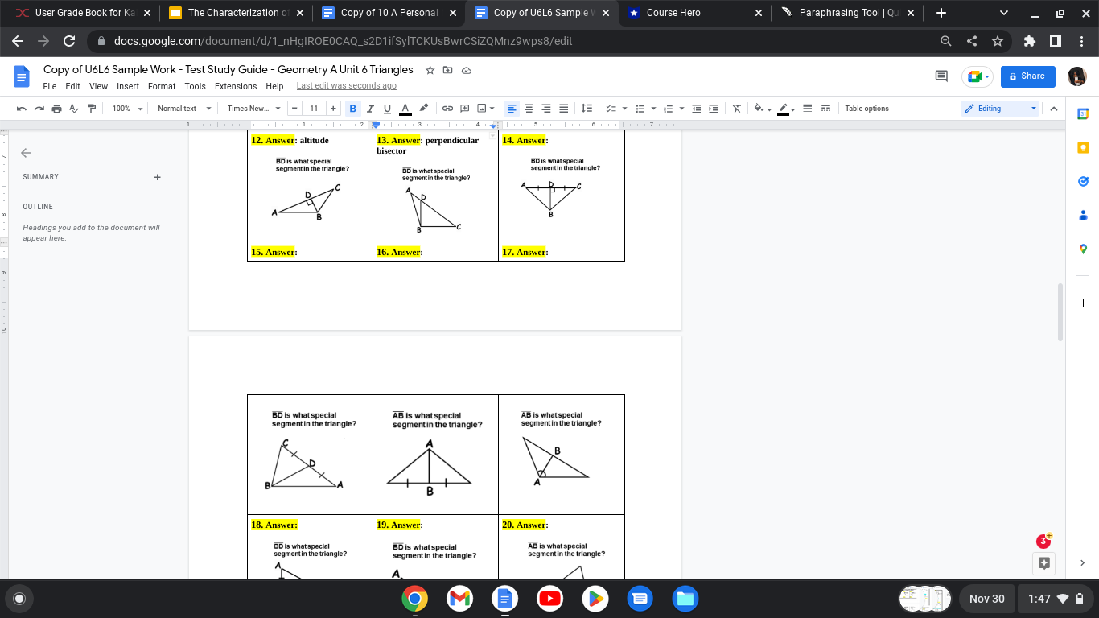Toggle bold formatting in the toolbar
The height and width of the screenshot is (618, 1099).
pyautogui.click(x=352, y=108)
